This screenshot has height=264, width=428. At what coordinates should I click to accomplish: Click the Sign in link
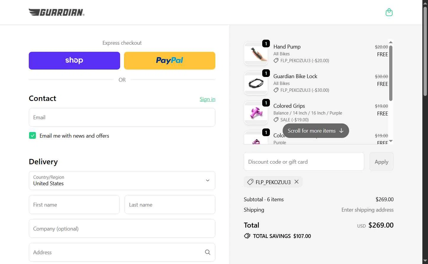coord(207,99)
